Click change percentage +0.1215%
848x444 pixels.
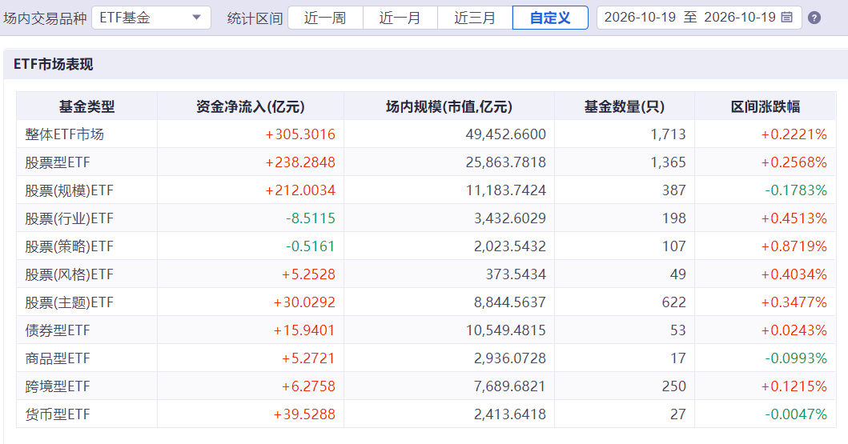coord(794,386)
